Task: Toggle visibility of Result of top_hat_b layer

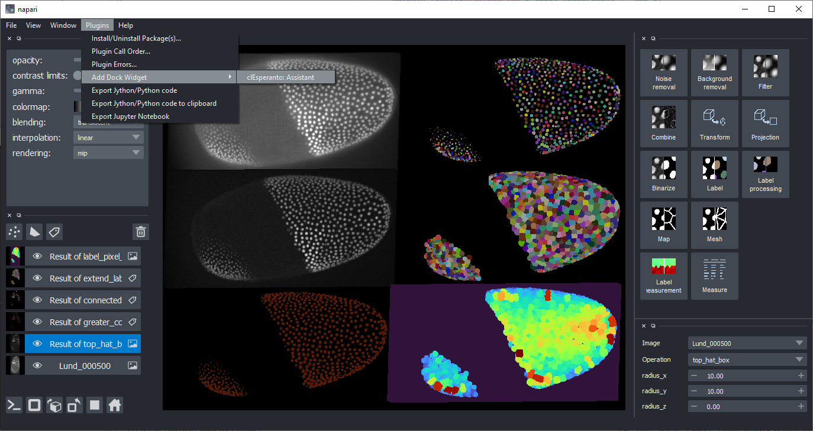Action: point(37,344)
